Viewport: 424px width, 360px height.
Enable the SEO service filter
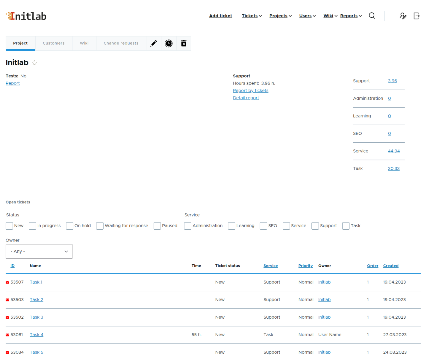click(263, 226)
